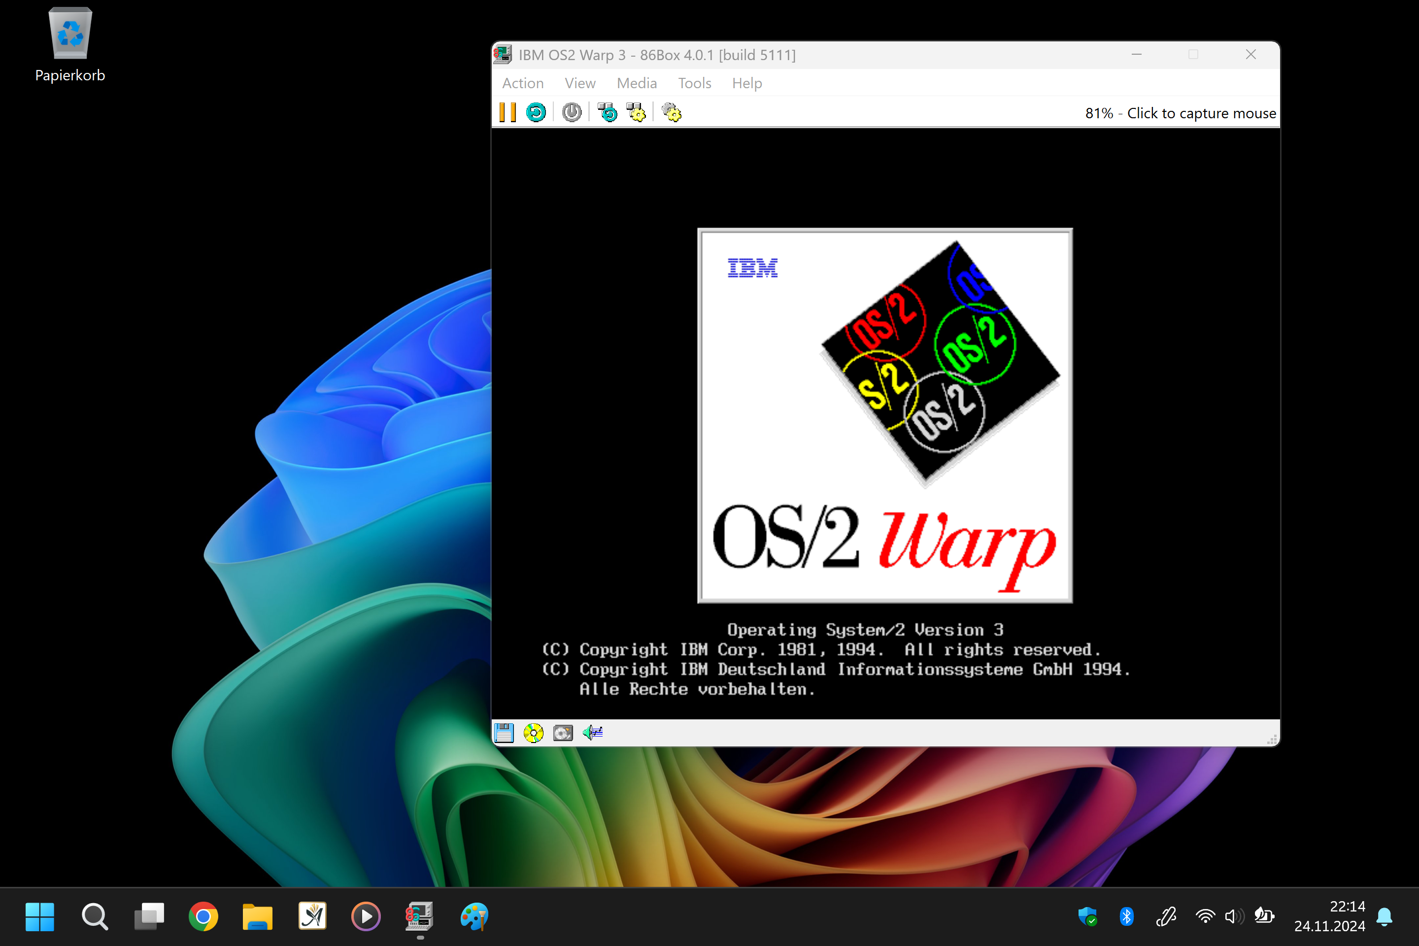This screenshot has height=946, width=1419.
Task: Open the Action menu
Action: (523, 83)
